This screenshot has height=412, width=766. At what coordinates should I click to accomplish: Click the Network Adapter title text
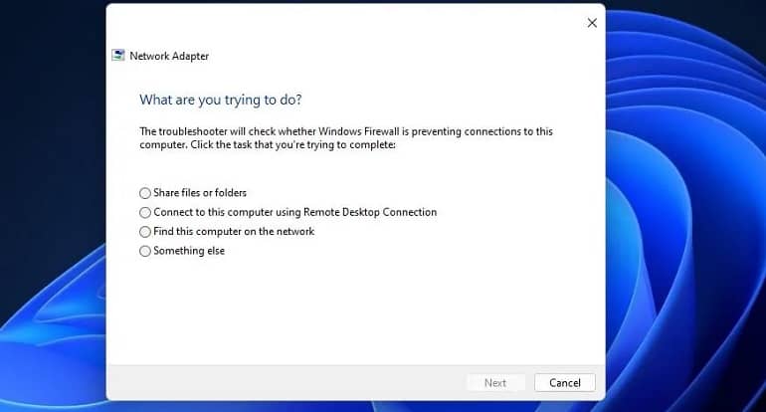(169, 56)
